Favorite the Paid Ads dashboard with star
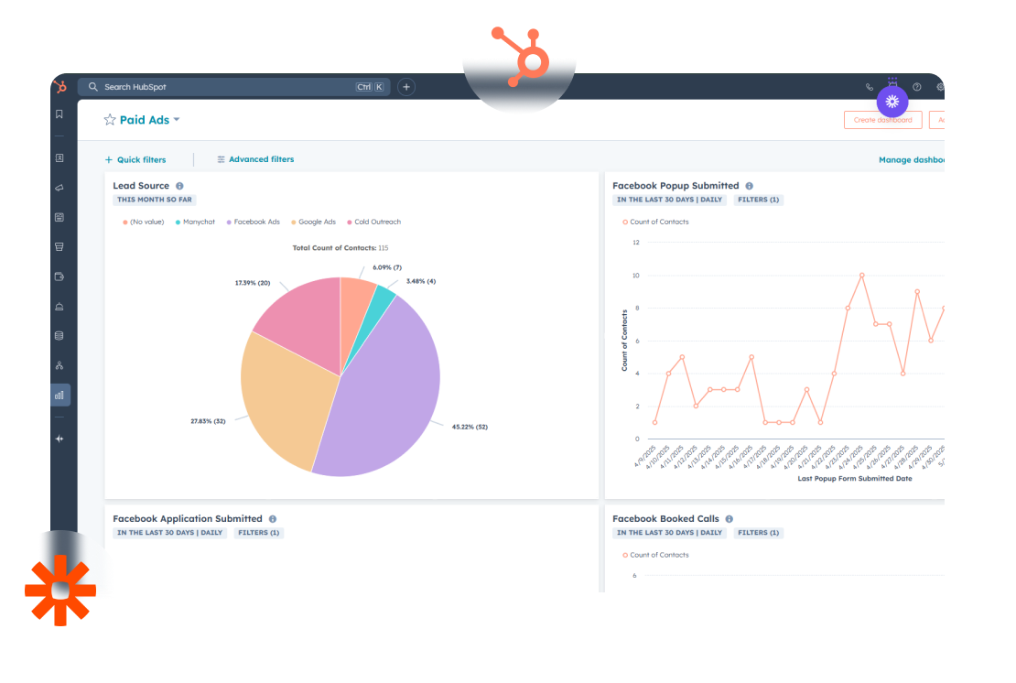 click(110, 120)
